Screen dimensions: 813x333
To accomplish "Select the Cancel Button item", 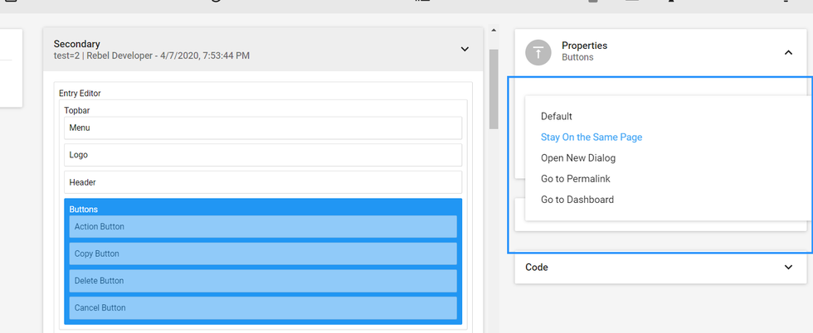I will (x=262, y=308).
